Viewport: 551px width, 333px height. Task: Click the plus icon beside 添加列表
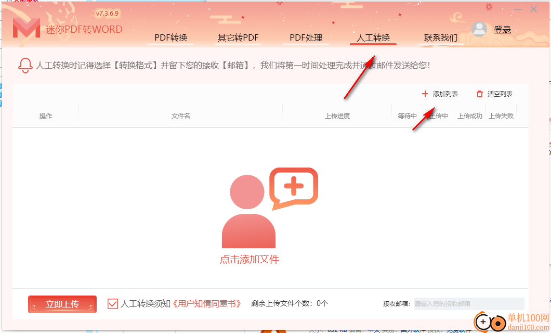[x=425, y=94]
